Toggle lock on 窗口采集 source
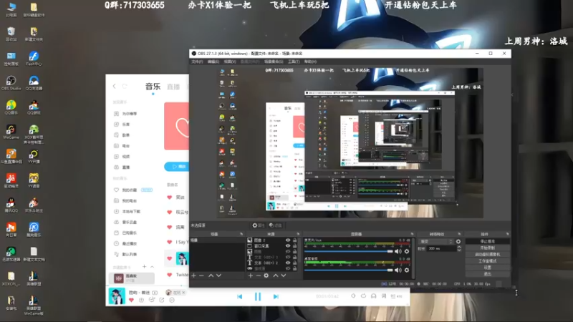Screen dimensions: 573x322 295,245
